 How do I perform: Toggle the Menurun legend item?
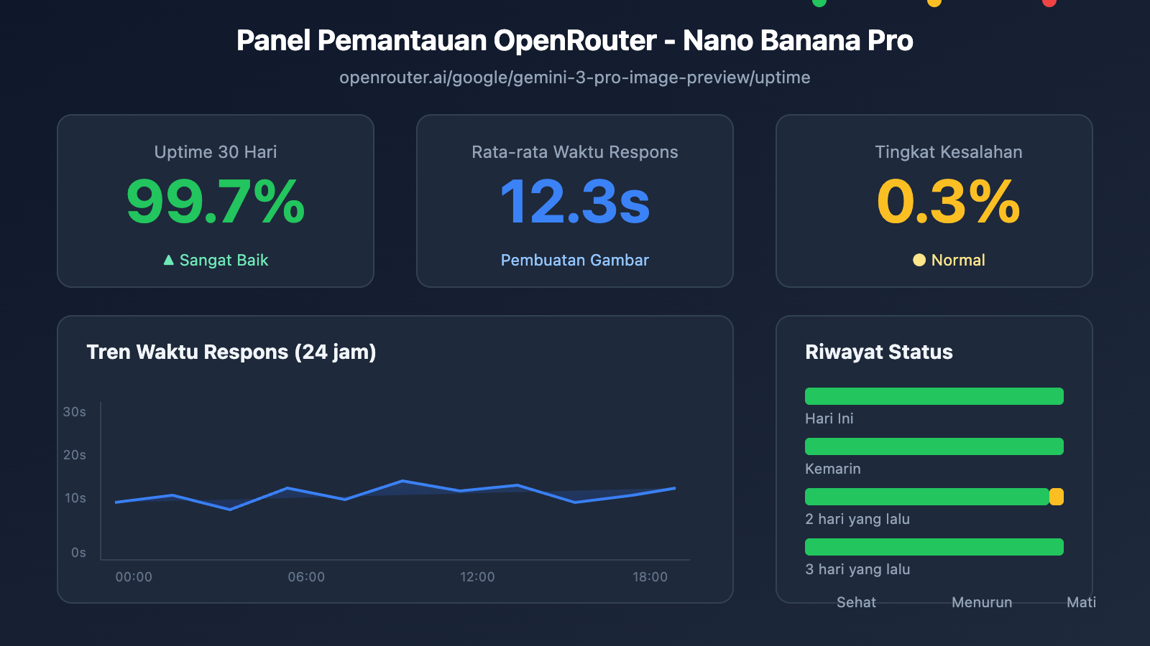pos(982,602)
